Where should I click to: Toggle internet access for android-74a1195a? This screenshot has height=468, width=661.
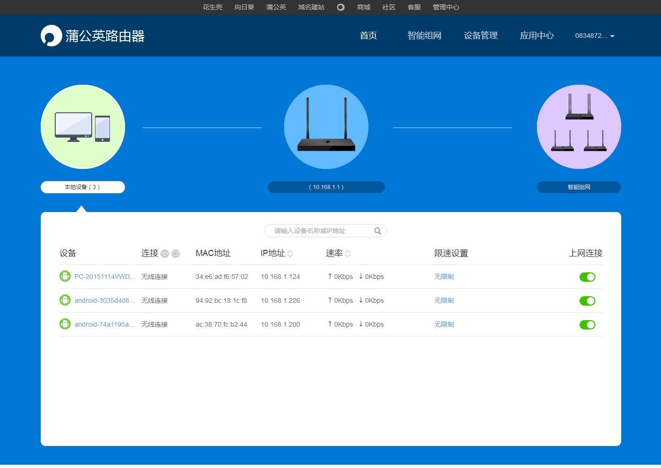[x=588, y=325]
